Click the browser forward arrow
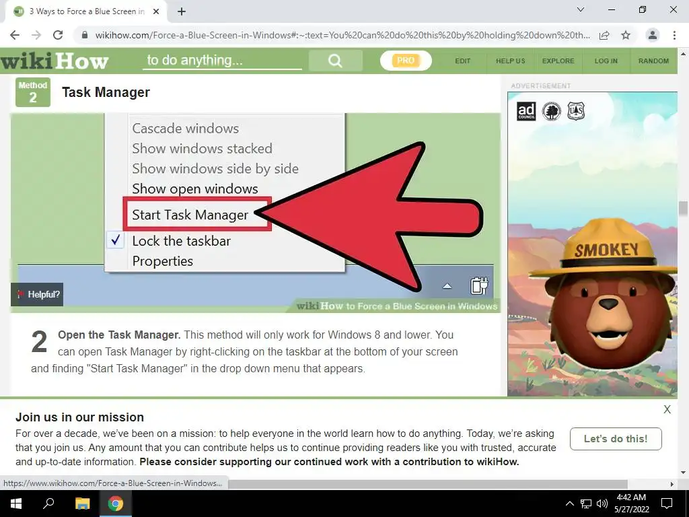Screen dimensions: 689x517 [x=36, y=35]
